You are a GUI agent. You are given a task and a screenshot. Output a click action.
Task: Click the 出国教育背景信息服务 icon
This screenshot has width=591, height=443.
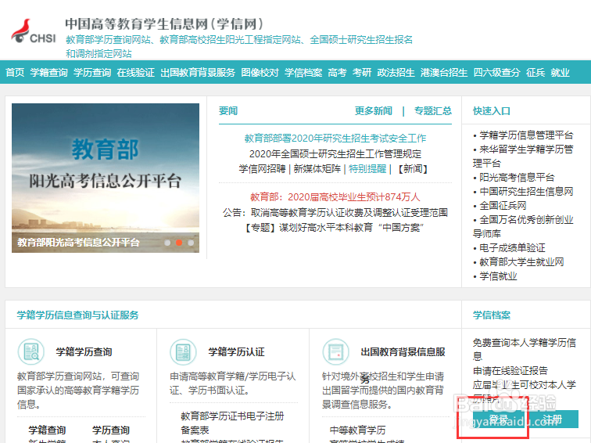[336, 351]
